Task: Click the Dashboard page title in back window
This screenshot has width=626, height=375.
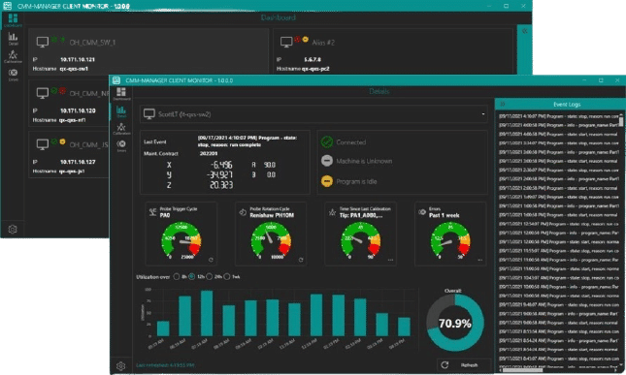Action: 279,17
